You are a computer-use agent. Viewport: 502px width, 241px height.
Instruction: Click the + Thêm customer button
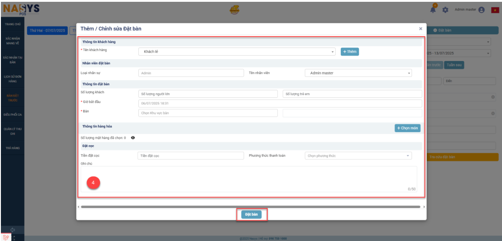(349, 52)
